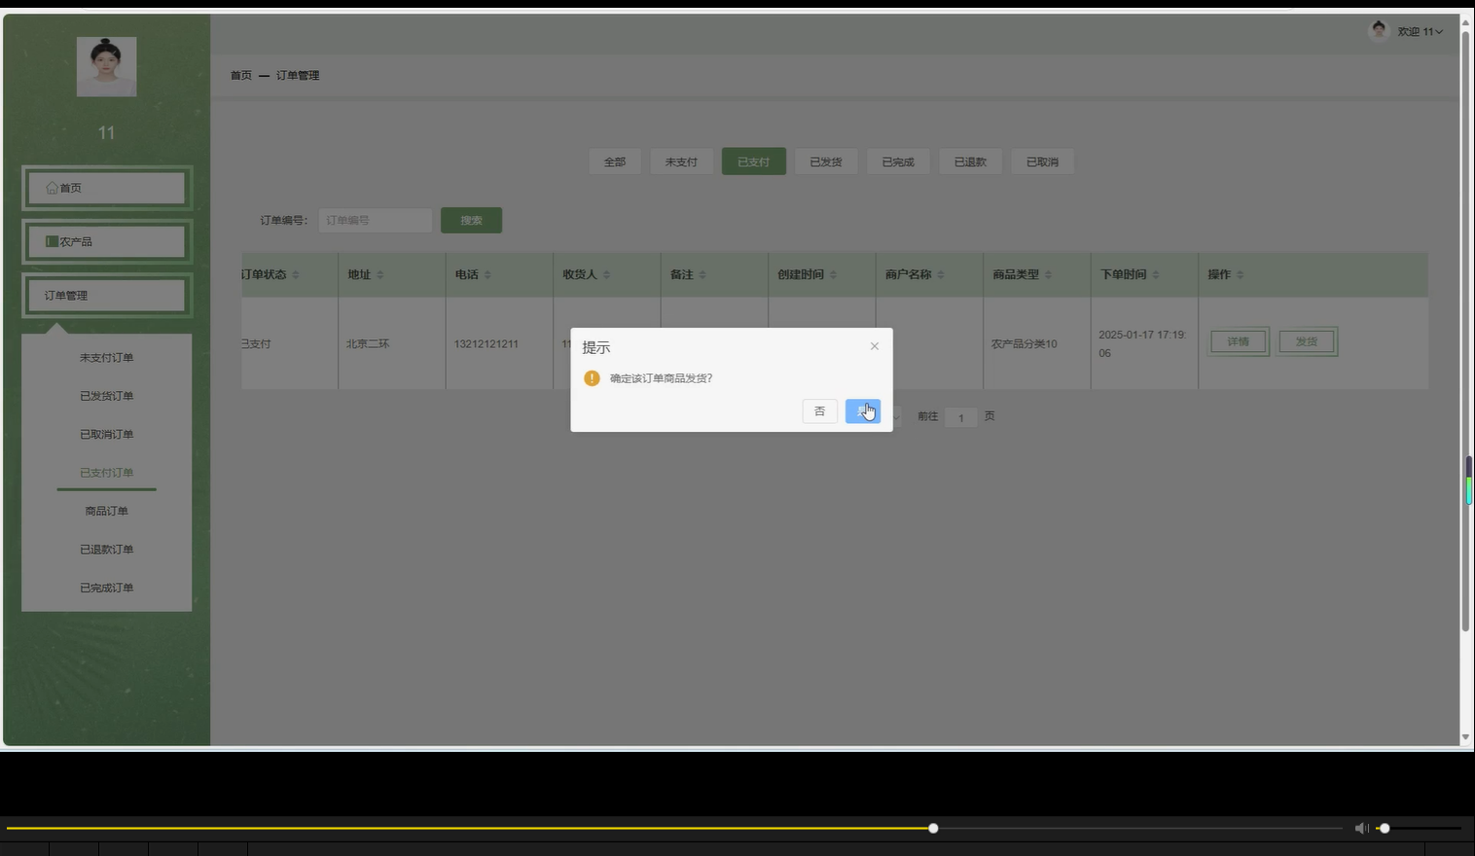Open 已取消订单 in the sidebar submenu
Image resolution: width=1475 pixels, height=856 pixels.
[x=107, y=435]
